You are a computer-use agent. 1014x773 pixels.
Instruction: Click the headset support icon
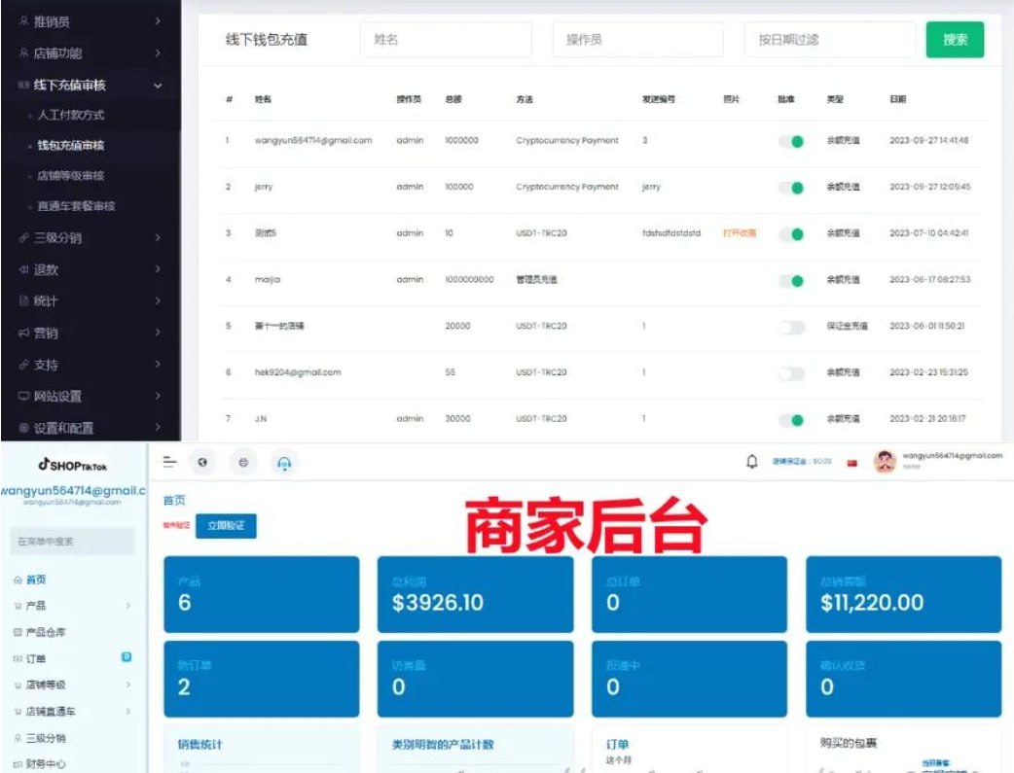coord(284,464)
